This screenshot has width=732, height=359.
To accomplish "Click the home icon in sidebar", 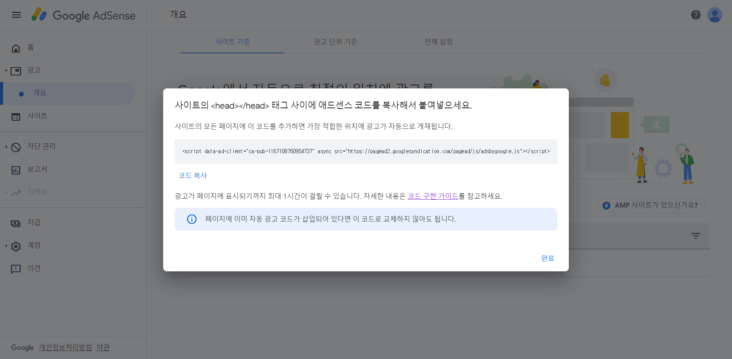I will (x=16, y=48).
